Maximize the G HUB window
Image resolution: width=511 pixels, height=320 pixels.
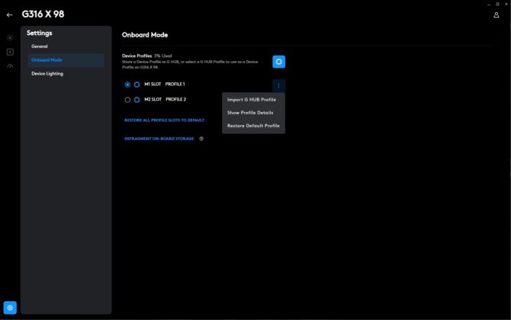click(497, 5)
